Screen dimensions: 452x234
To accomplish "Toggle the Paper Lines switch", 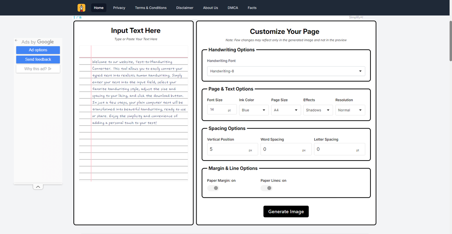I will pyautogui.click(x=267, y=188).
